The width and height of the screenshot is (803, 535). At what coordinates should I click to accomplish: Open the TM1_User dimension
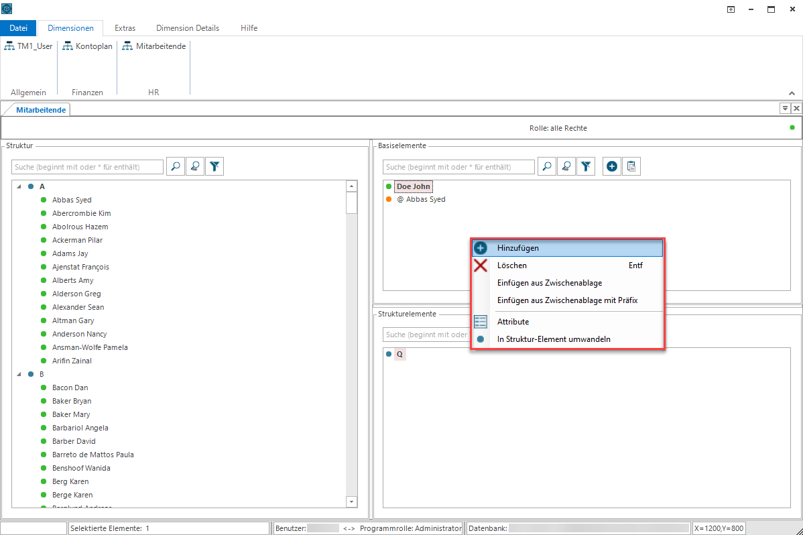28,46
